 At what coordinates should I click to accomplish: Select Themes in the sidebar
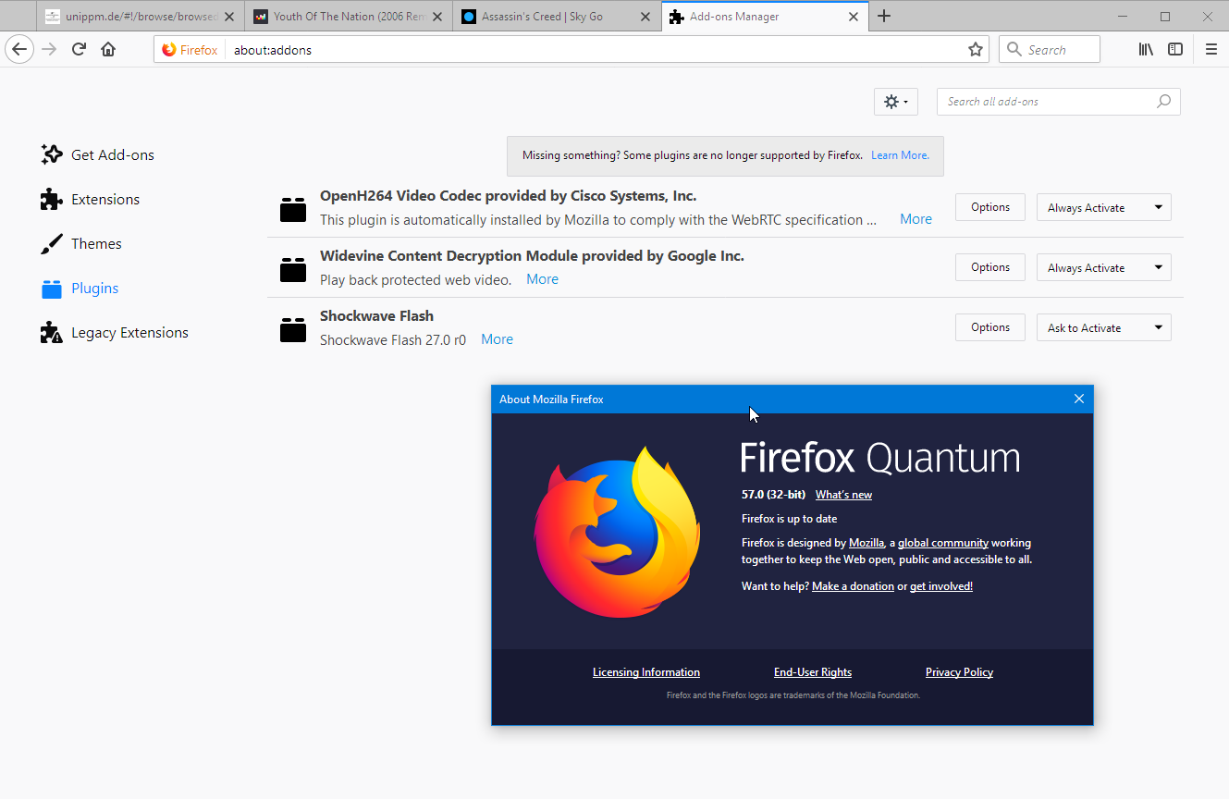click(x=81, y=243)
